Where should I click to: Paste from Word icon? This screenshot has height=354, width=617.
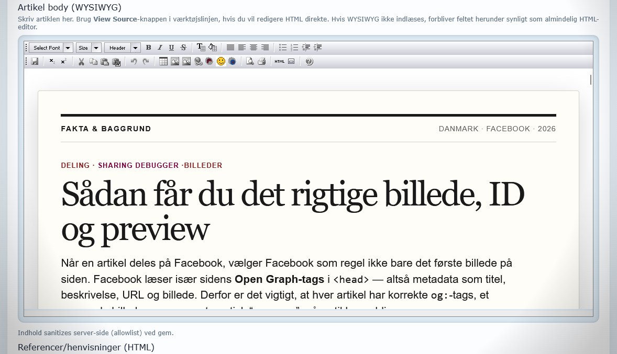[116, 62]
